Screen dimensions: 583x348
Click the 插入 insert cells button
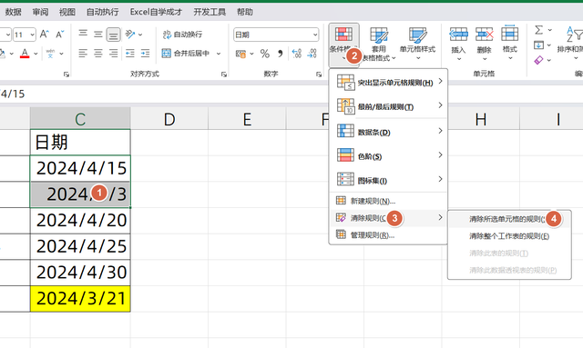coord(458,45)
